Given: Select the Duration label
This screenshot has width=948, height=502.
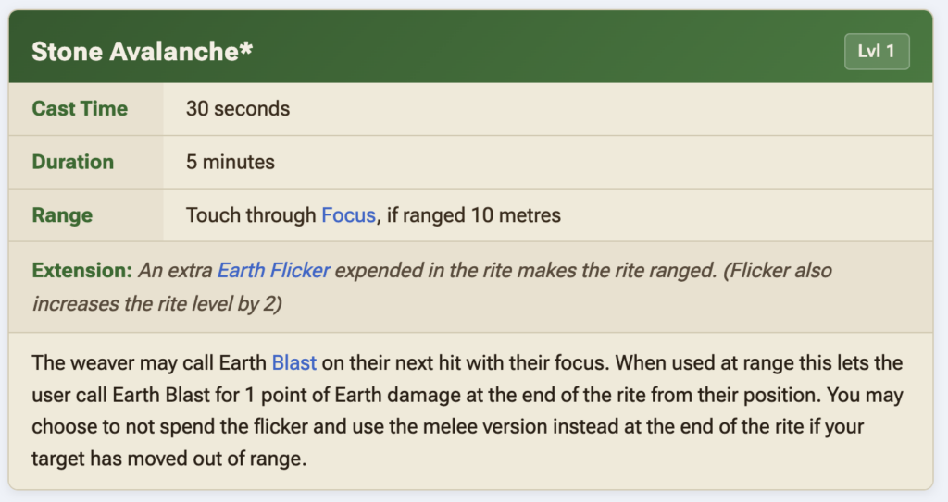Looking at the screenshot, I should pyautogui.click(x=72, y=162).
